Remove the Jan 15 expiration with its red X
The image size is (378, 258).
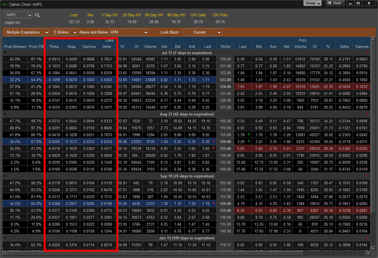coord(368,238)
